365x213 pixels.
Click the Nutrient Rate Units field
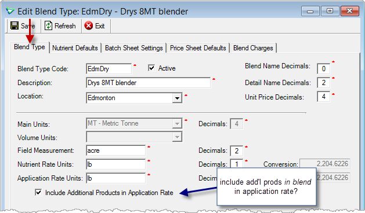pos(115,164)
